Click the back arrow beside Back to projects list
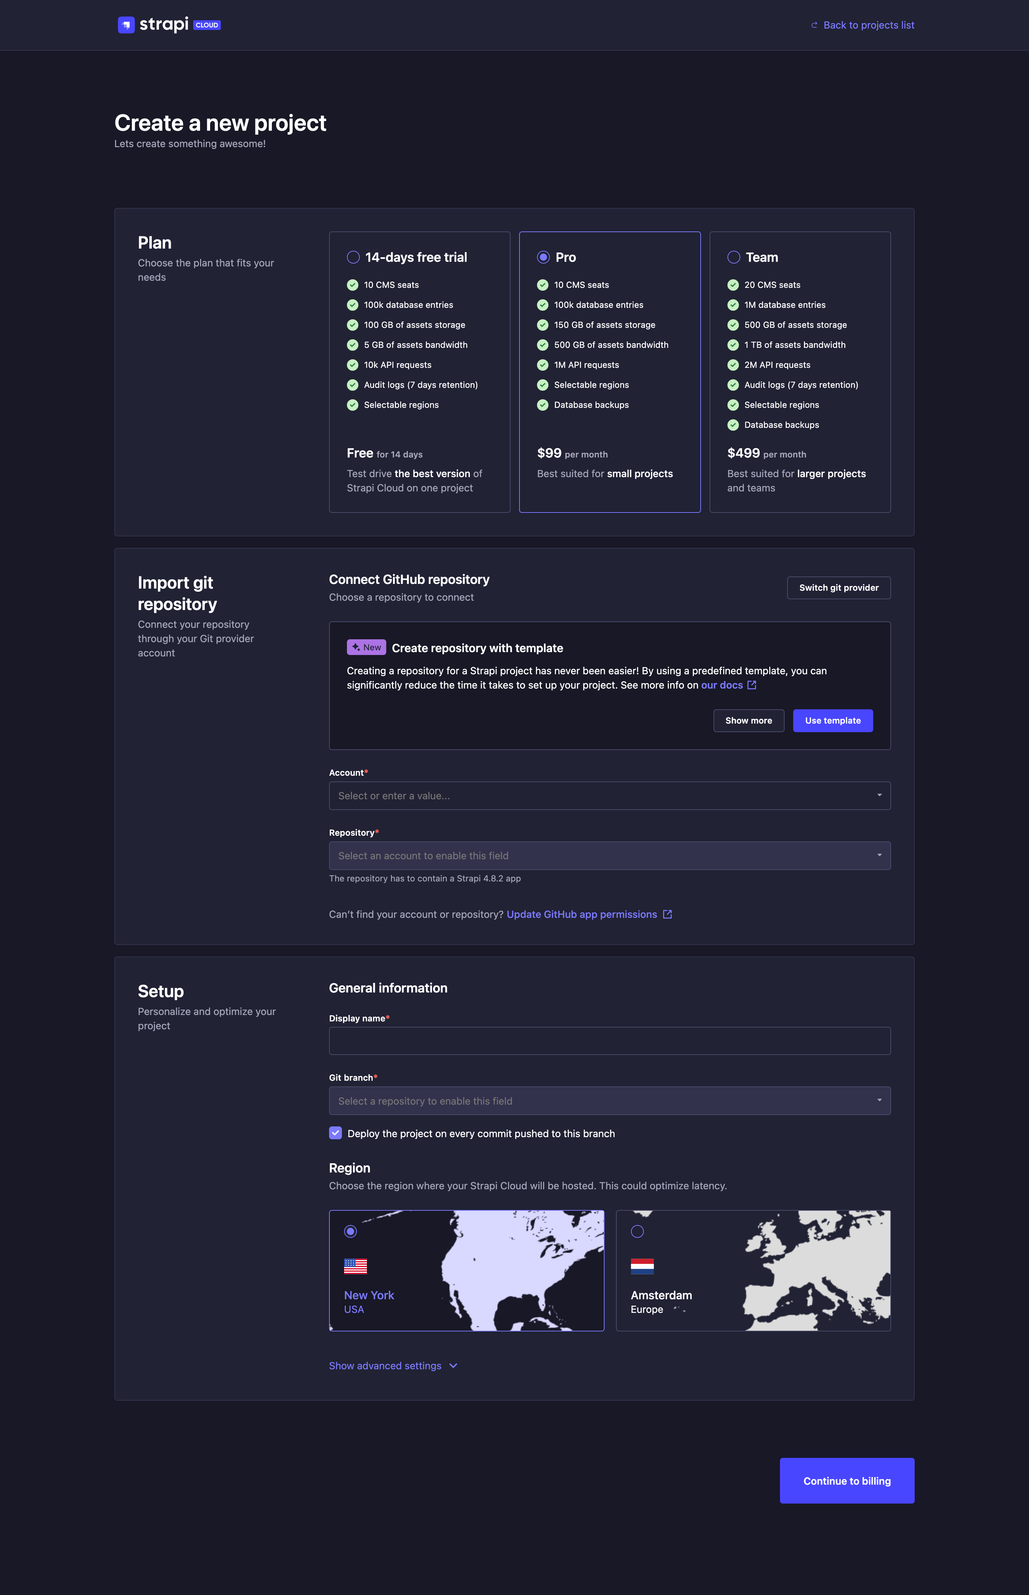Screen dimensions: 1029x1595 (x=814, y=25)
